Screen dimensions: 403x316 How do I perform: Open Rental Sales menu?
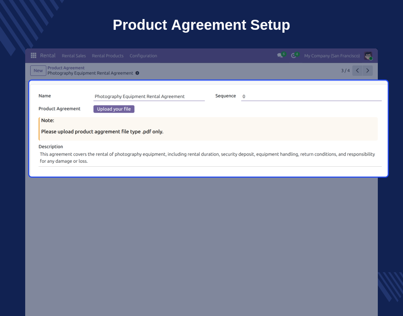click(x=74, y=56)
